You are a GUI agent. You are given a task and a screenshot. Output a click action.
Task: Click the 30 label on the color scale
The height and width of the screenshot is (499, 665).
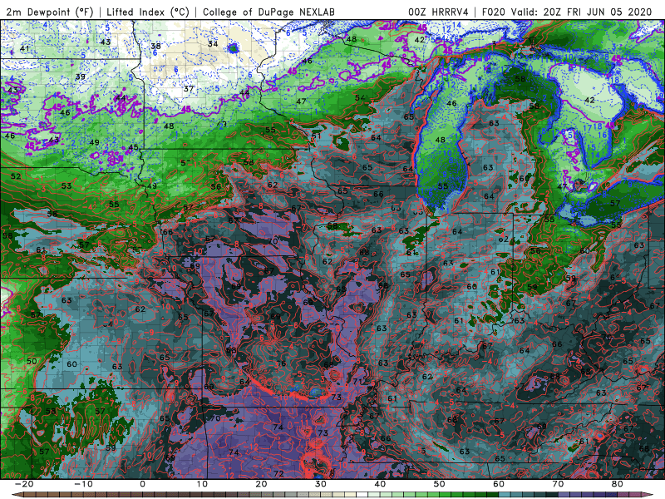(x=321, y=484)
